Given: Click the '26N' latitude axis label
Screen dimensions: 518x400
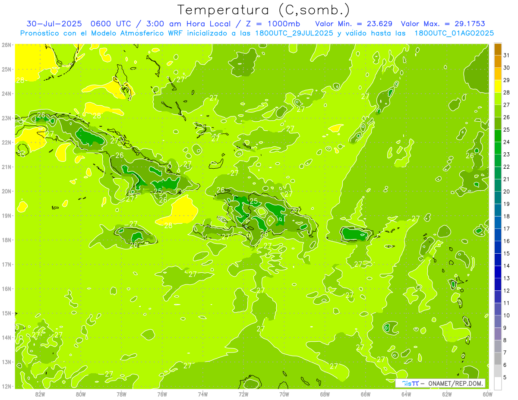Looking at the screenshot, I should (6, 45).
